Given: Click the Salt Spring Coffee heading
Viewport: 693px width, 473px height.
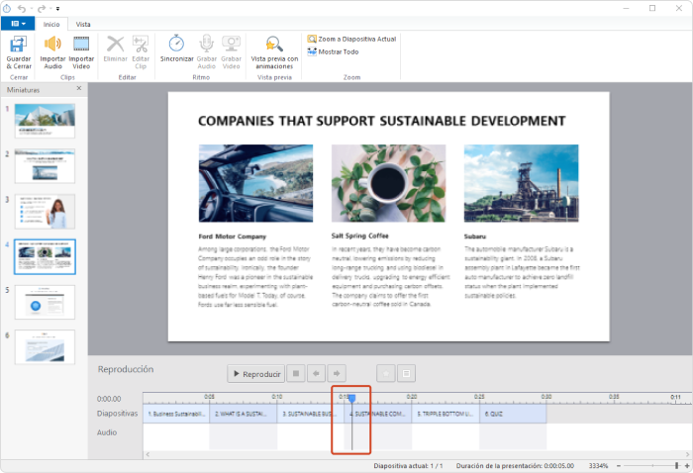Looking at the screenshot, I should [359, 236].
